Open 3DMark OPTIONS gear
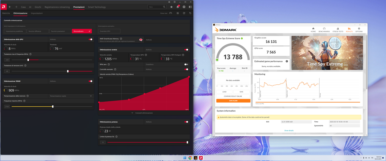This screenshot has height=161, width=386. tap(359, 30)
